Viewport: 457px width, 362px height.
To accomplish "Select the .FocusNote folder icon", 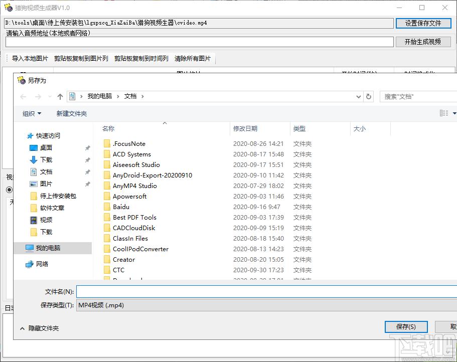I will tap(107, 143).
